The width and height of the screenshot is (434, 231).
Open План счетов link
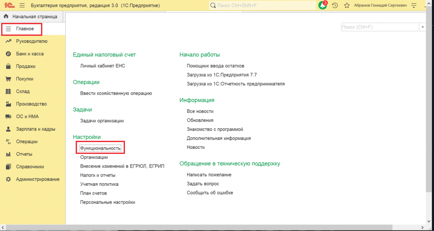pyautogui.click(x=94, y=193)
